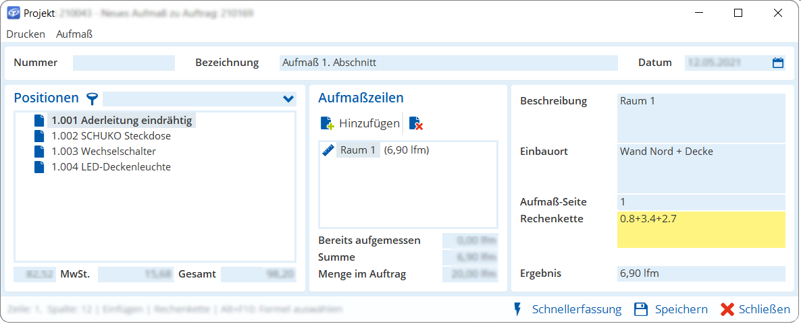The width and height of the screenshot is (801, 324).
Task: Click the Aufmaß-Seite field
Action: 701,201
